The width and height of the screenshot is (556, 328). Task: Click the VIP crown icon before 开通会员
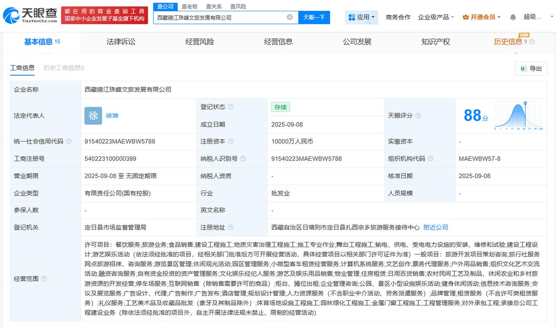coord(466,17)
